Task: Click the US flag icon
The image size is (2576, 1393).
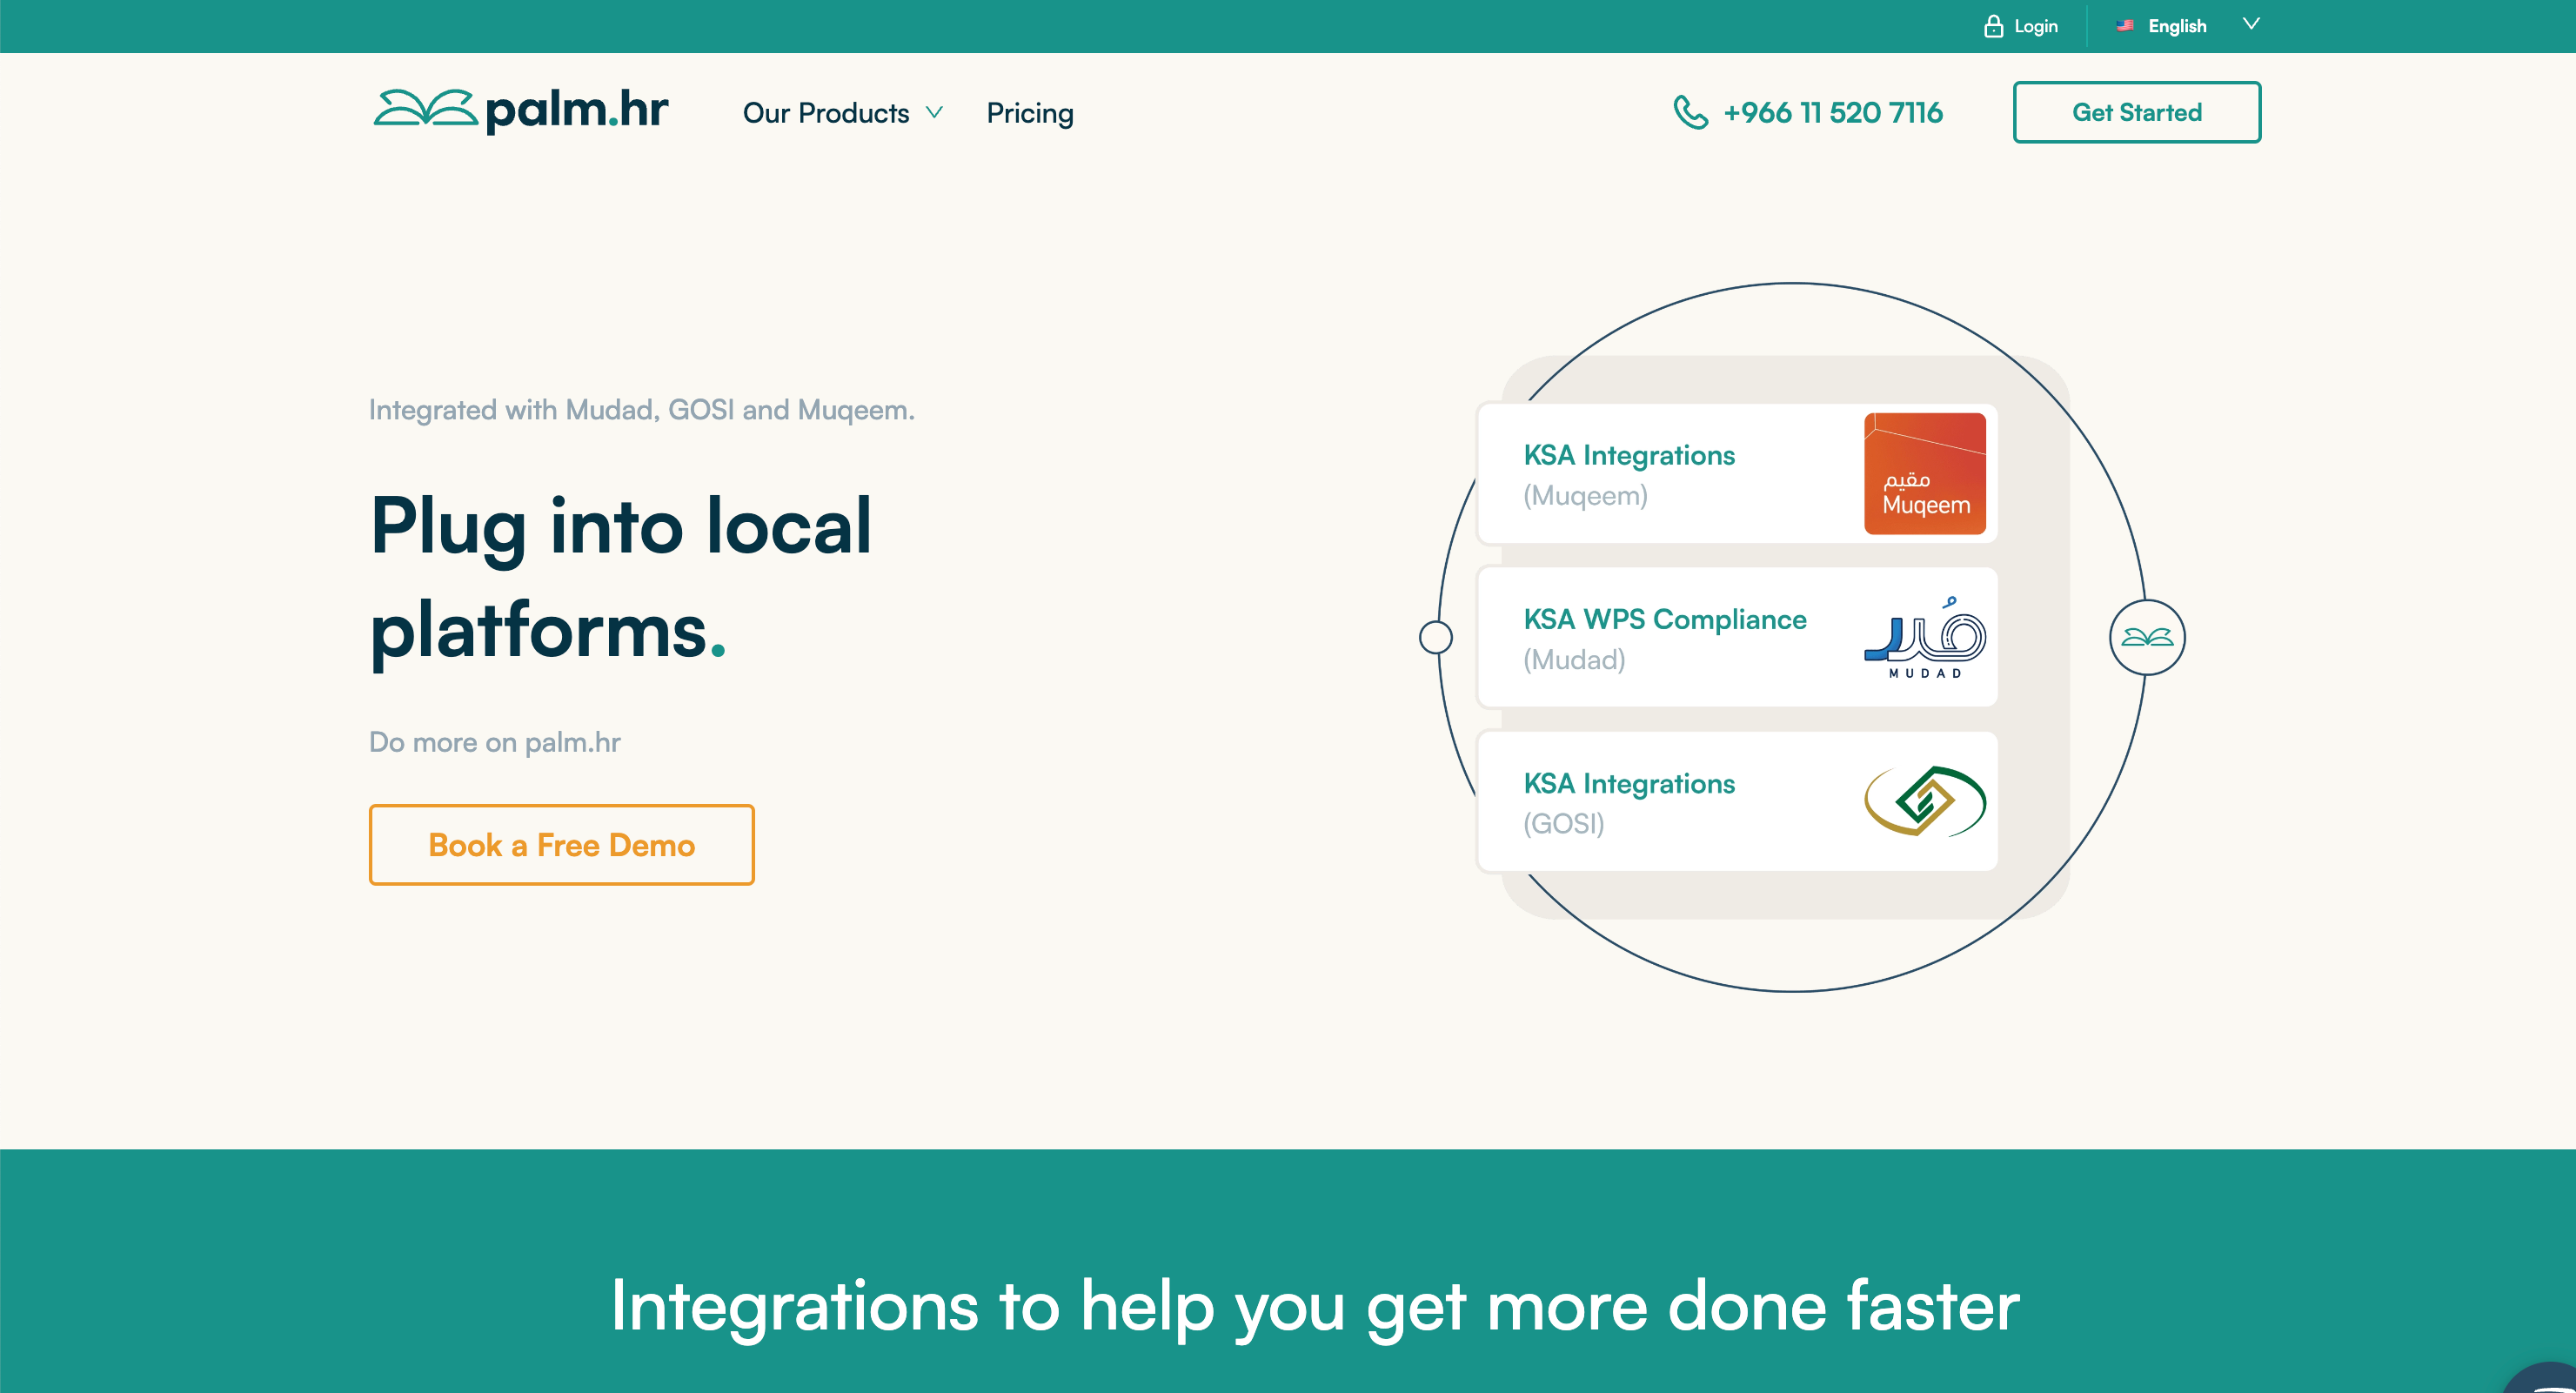Action: coord(2125,26)
